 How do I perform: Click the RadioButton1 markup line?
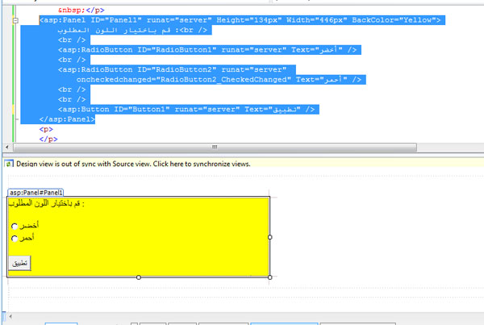[x=202, y=49]
